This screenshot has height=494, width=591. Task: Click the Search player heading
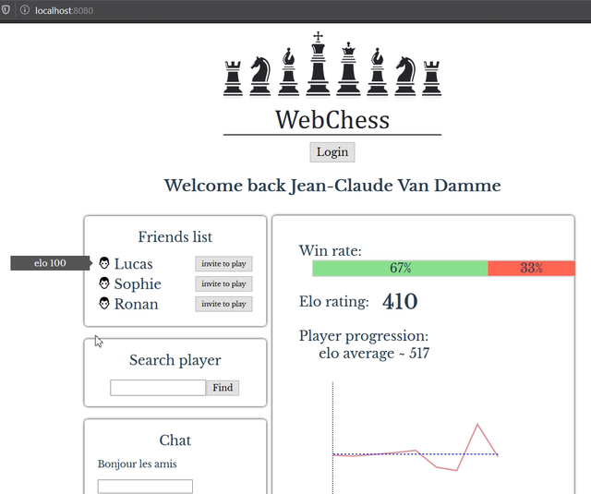click(x=175, y=360)
